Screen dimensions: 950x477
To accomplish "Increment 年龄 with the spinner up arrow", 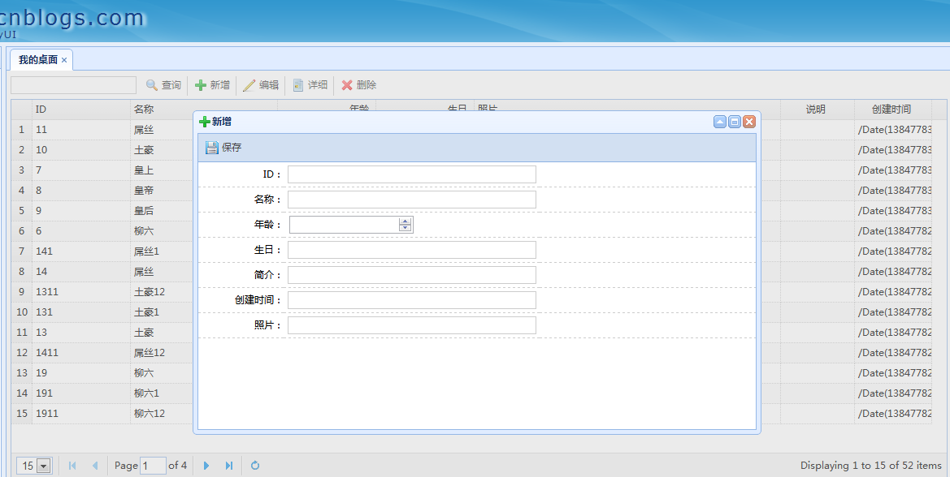I will [405, 221].
